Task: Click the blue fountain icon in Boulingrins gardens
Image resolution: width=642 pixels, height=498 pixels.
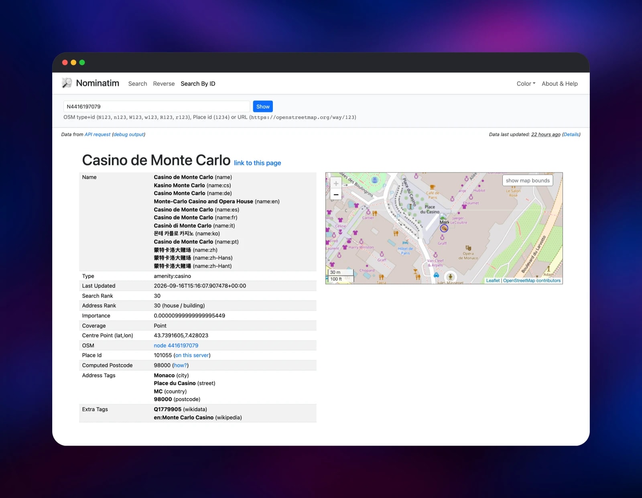Action: (374, 180)
